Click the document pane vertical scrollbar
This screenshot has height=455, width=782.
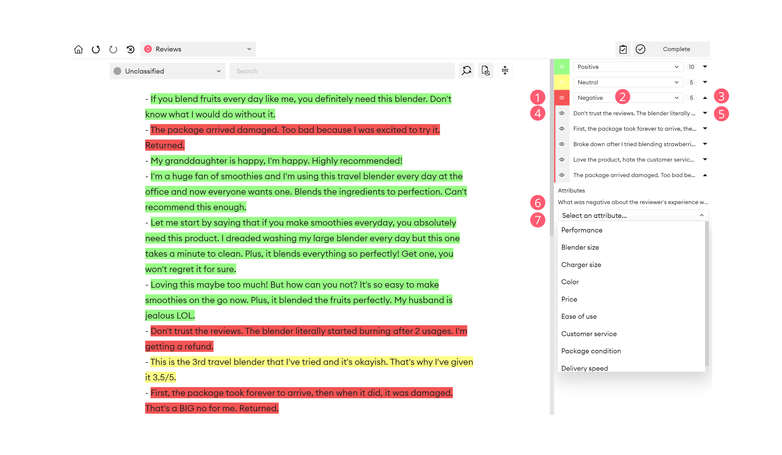click(x=552, y=148)
